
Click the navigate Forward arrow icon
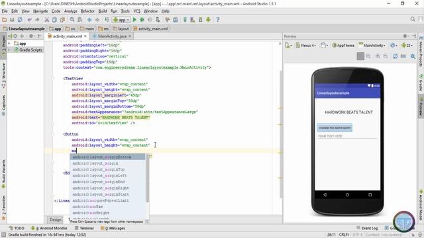pyautogui.click(x=97, y=20)
